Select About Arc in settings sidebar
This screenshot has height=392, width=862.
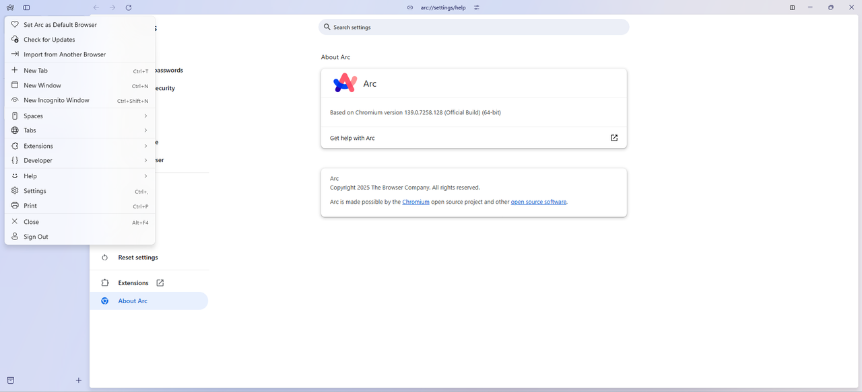149,301
